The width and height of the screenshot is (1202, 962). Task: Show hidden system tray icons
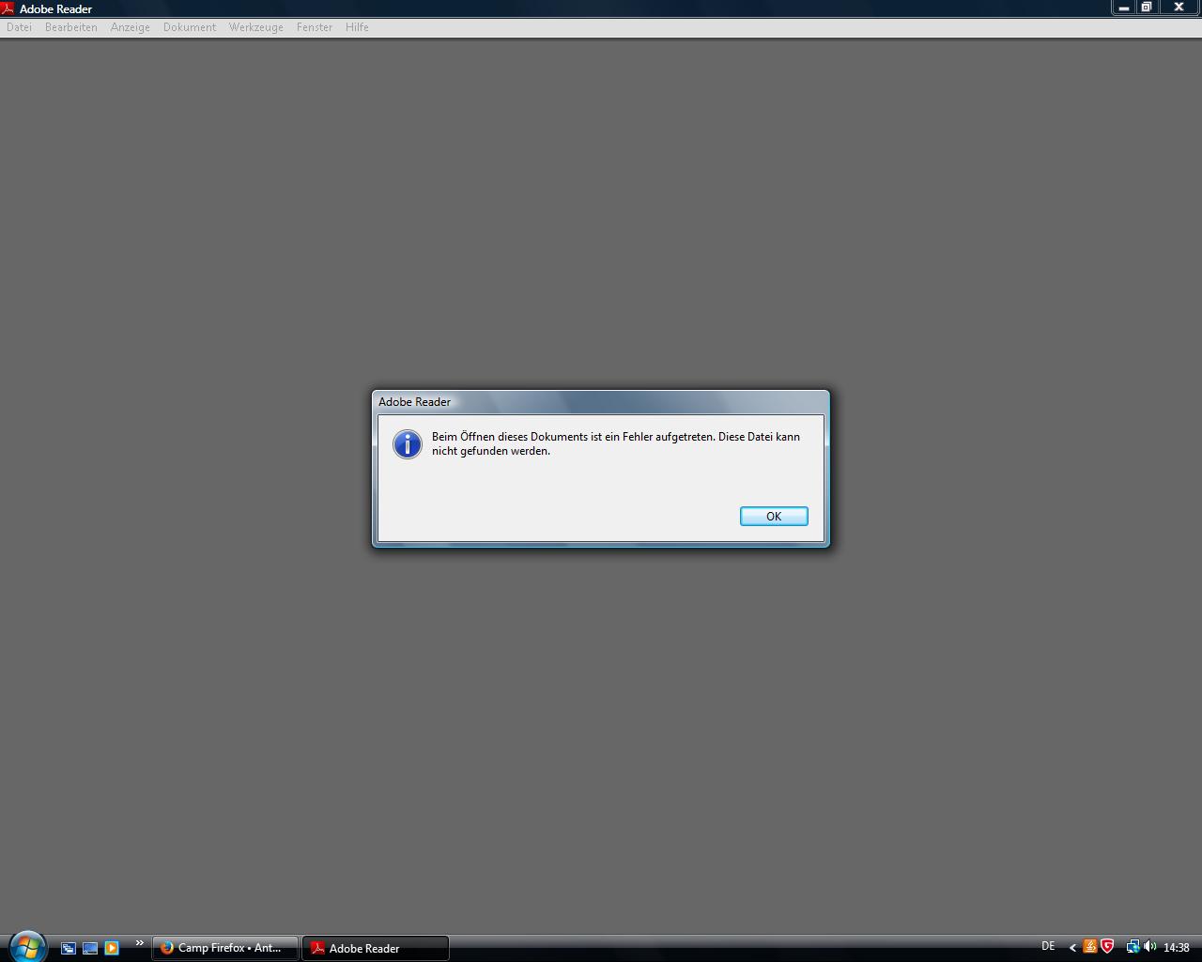[1072, 948]
